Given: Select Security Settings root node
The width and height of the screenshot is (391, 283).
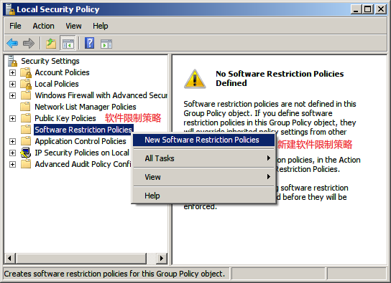Looking at the screenshot, I should tap(50, 61).
